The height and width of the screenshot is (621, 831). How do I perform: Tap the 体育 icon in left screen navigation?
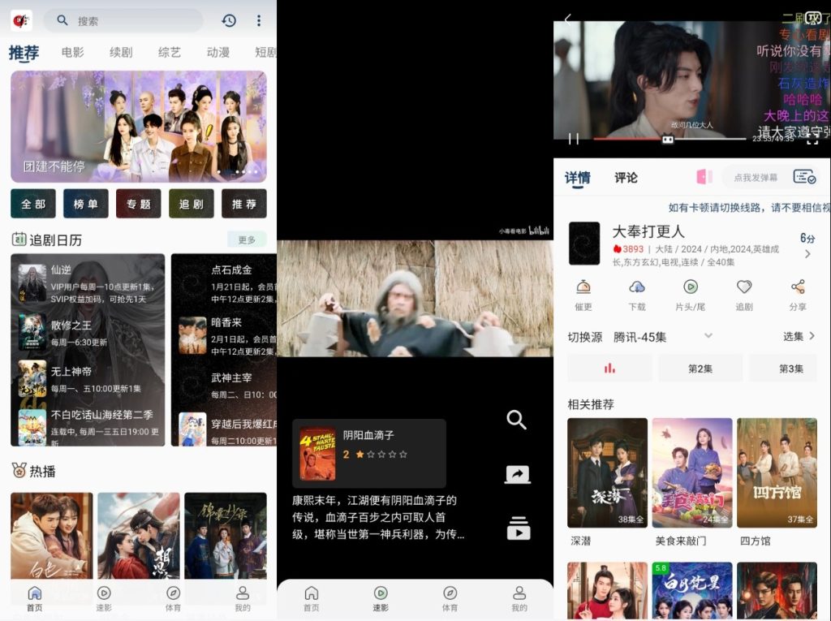click(174, 593)
